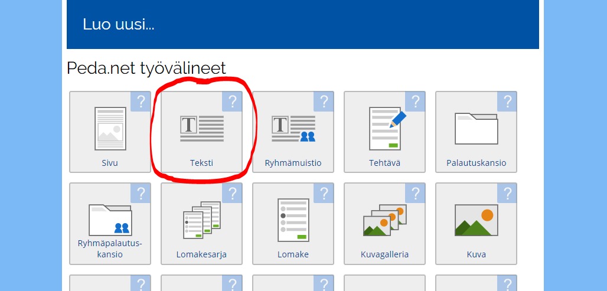
Task: Click the Lomake label text
Action: (293, 255)
